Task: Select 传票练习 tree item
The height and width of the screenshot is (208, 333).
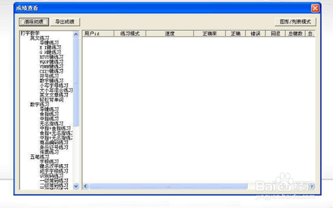Action: 49,152
